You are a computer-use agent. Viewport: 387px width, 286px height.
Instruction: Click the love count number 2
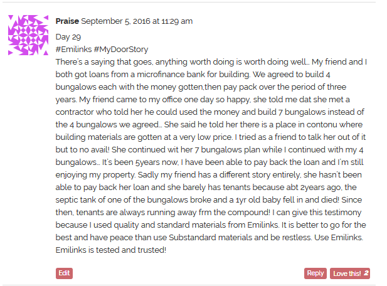pyautogui.click(x=366, y=273)
